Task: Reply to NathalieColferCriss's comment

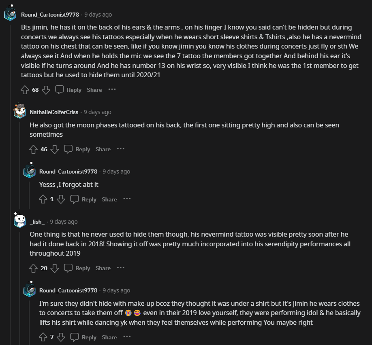Action: (x=77, y=149)
